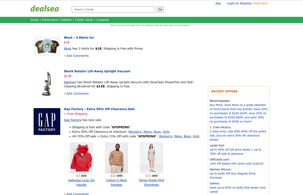
Task: Click the Gap Factory store link
Action: 73,120
